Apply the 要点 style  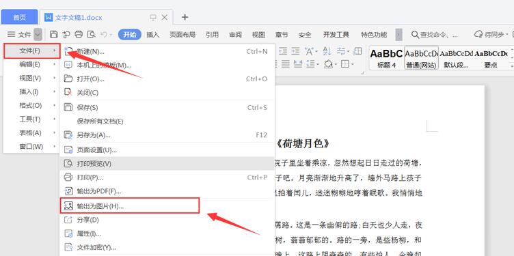coord(491,58)
